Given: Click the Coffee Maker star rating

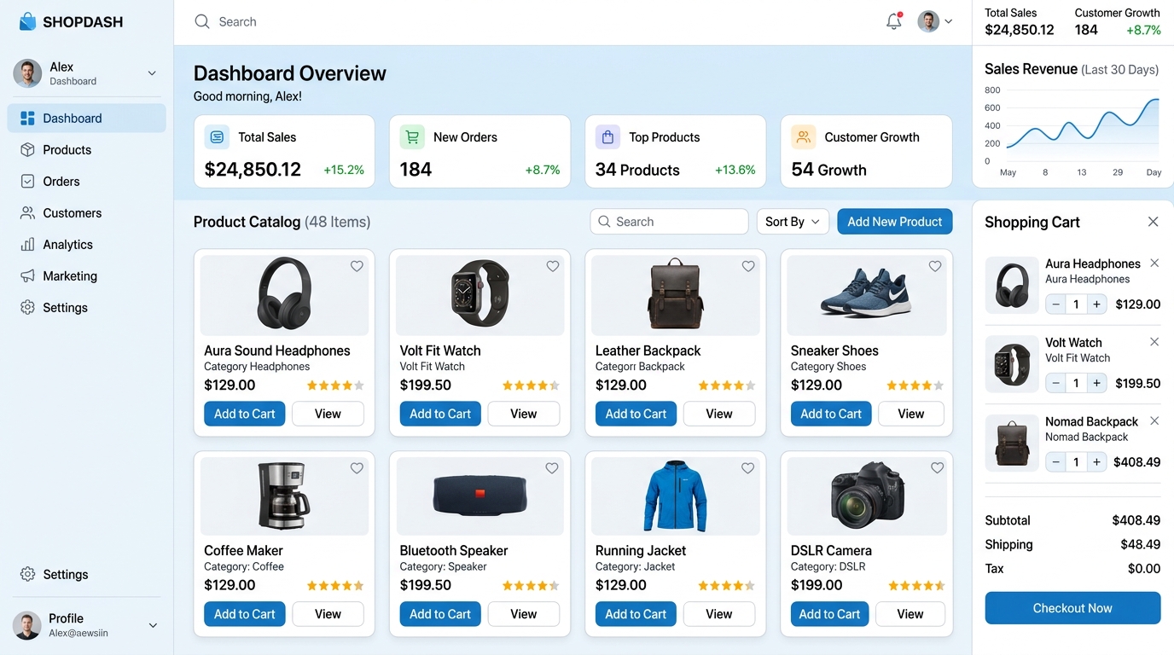Looking at the screenshot, I should [x=335, y=585].
